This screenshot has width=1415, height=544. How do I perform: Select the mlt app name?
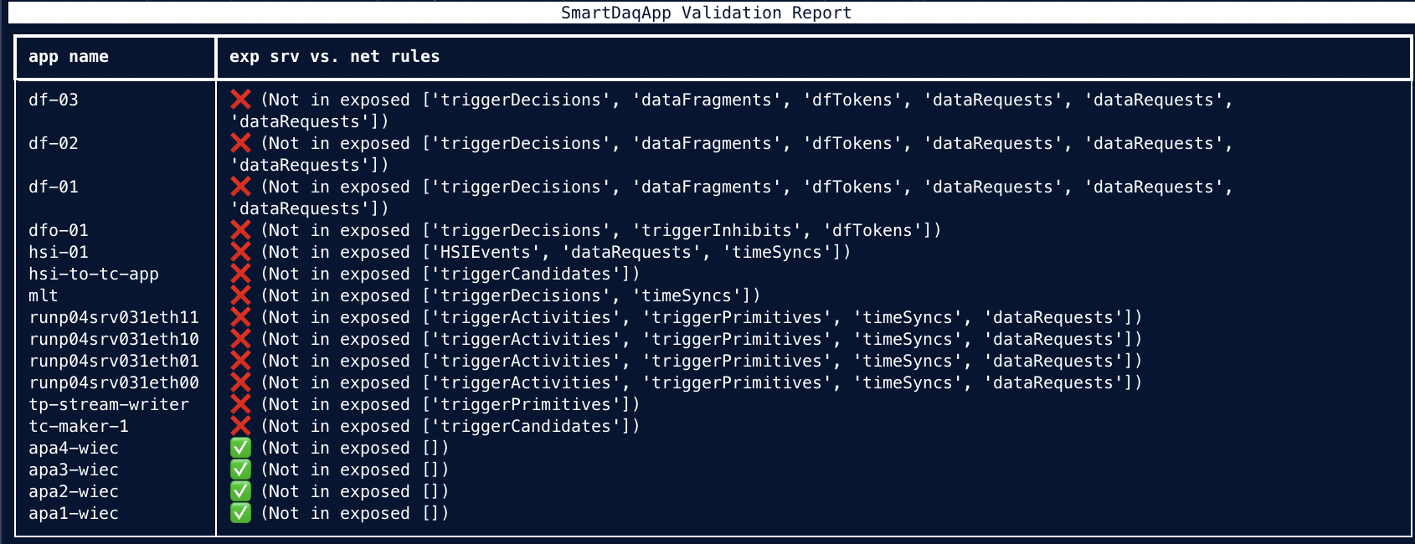(44, 295)
